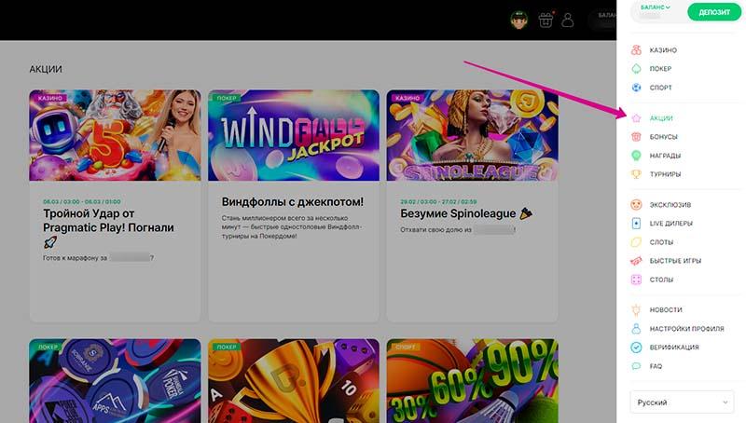Click the lemon icon beside Слоты
The width and height of the screenshot is (746, 423).
[x=636, y=242]
